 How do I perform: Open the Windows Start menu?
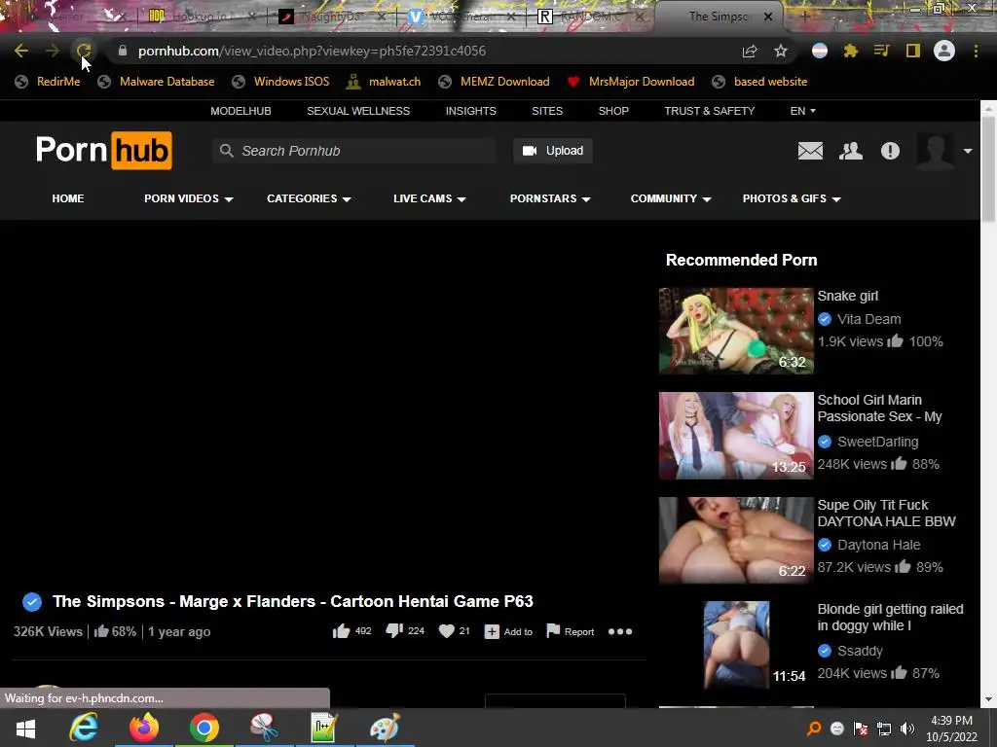click(25, 728)
